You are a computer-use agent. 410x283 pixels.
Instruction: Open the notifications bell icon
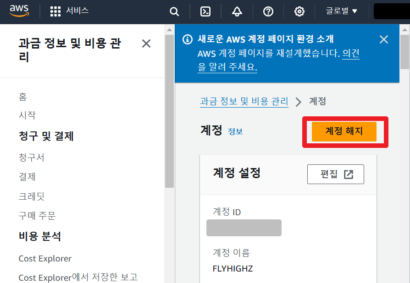[x=237, y=12]
